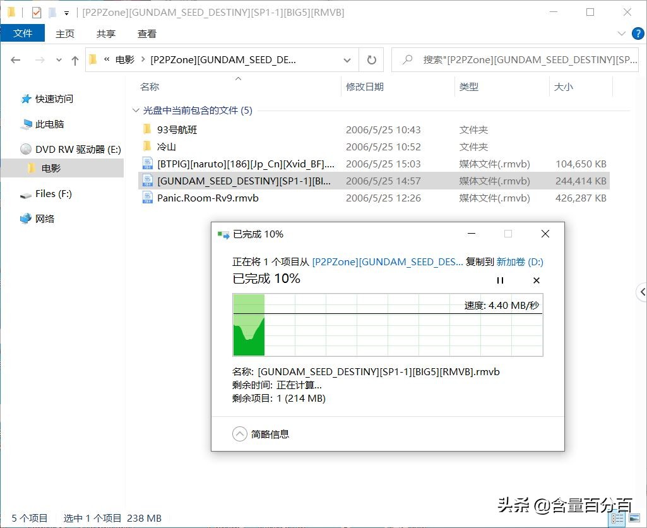Refresh the folder using the refresh icon
Viewport: 647px width, 528px height.
pyautogui.click(x=371, y=59)
